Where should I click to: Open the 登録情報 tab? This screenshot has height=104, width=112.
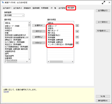36,8
